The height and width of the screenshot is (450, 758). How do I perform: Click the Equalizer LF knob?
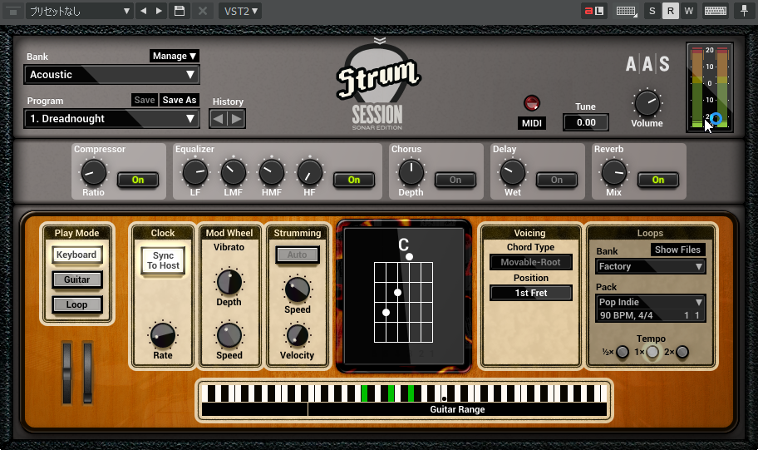(194, 173)
